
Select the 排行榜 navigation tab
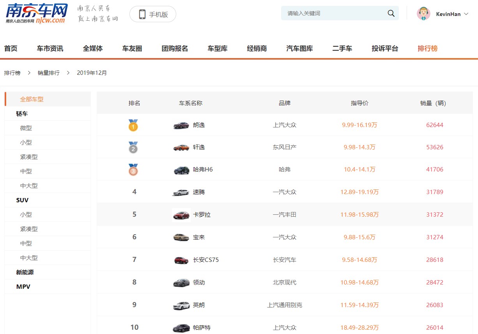pos(427,49)
